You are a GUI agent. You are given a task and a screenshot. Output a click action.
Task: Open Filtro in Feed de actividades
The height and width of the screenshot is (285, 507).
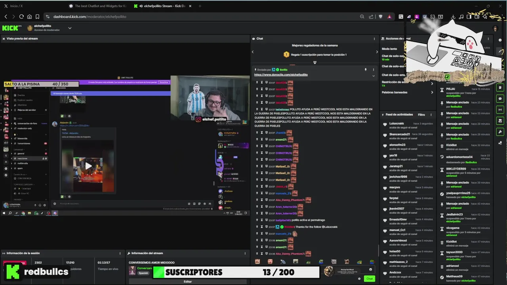coord(421,115)
